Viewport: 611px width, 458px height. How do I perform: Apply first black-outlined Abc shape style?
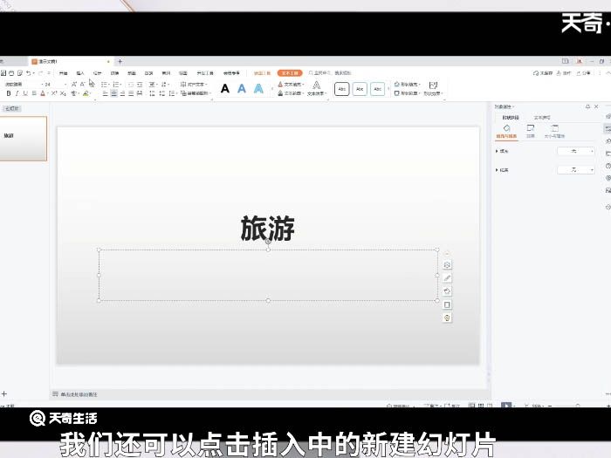coord(342,89)
